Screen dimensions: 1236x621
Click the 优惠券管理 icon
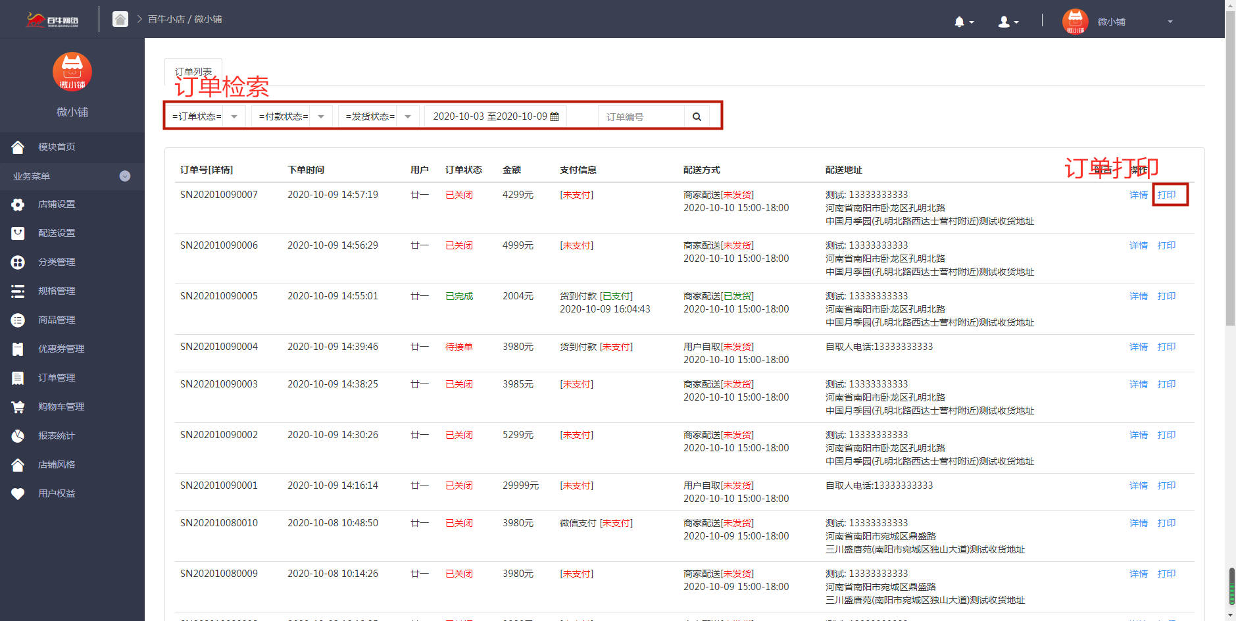[x=18, y=349]
